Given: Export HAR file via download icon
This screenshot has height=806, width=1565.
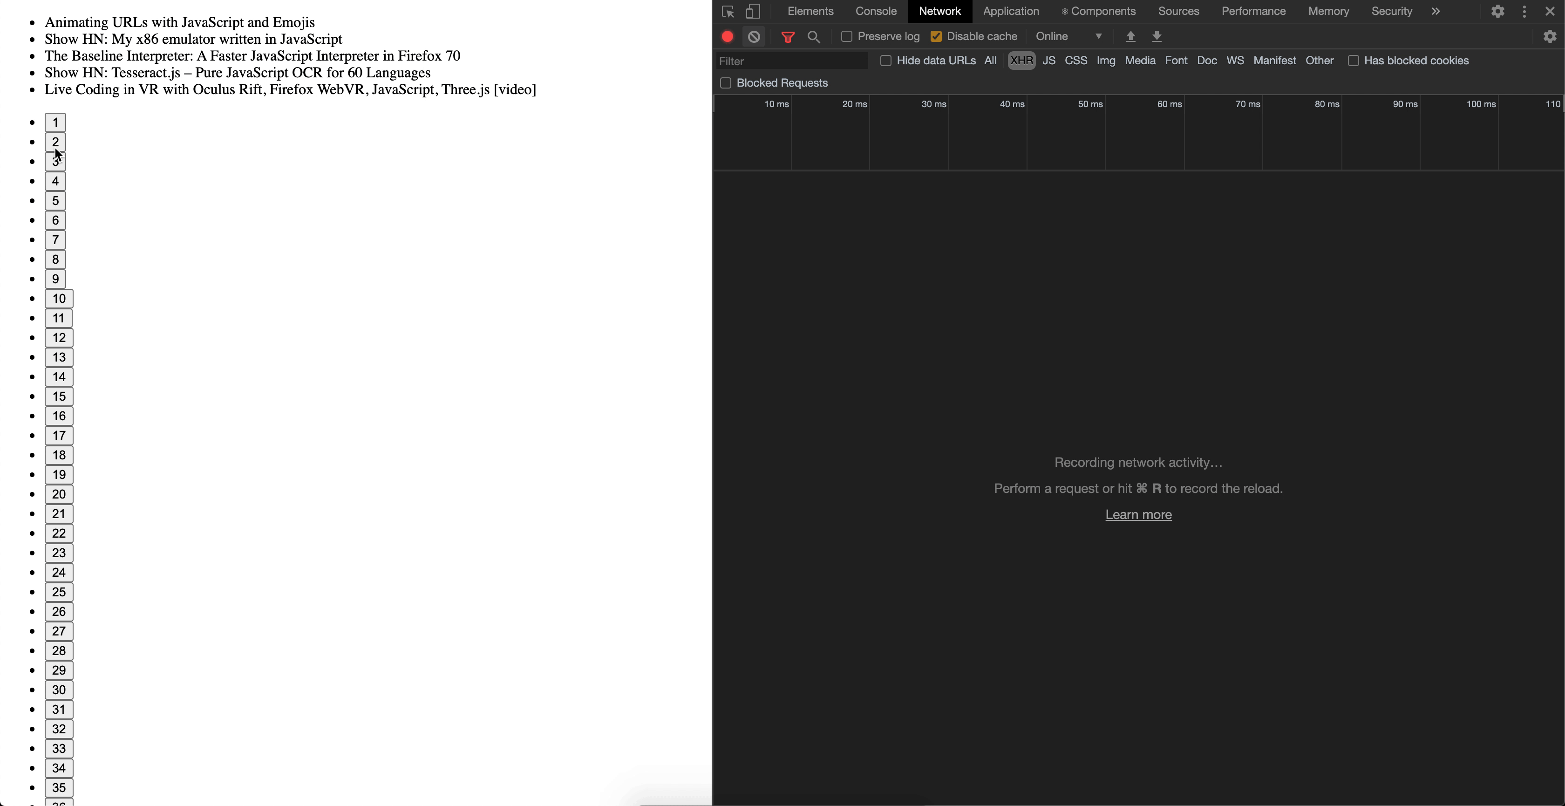Looking at the screenshot, I should pos(1156,36).
